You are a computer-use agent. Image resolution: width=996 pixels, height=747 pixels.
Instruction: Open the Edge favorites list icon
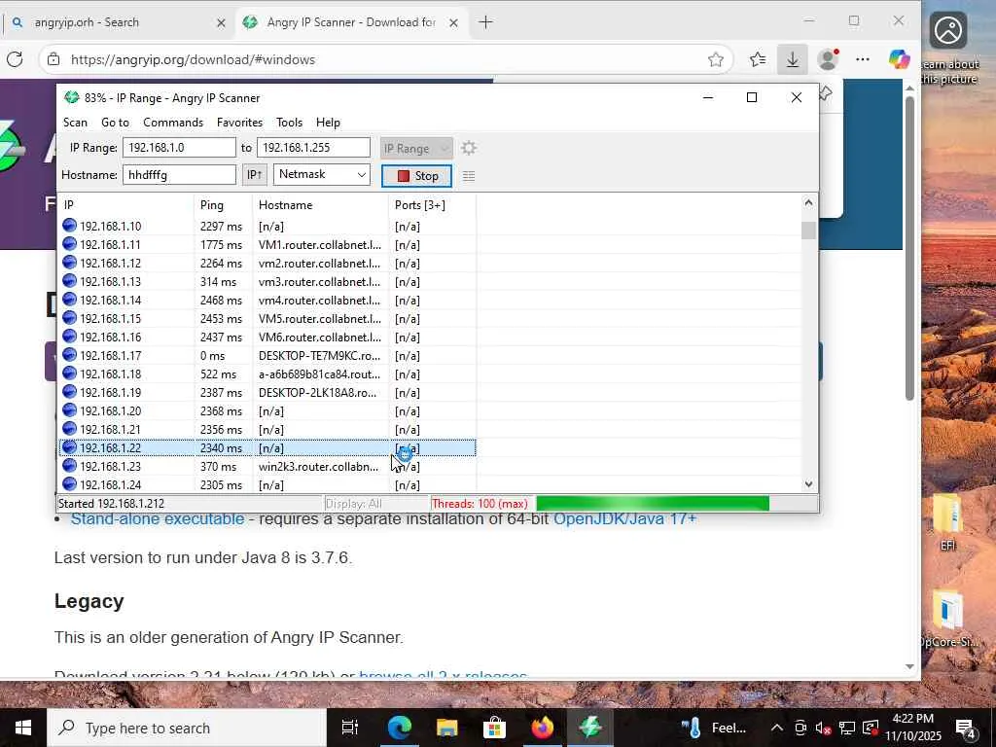point(757,59)
